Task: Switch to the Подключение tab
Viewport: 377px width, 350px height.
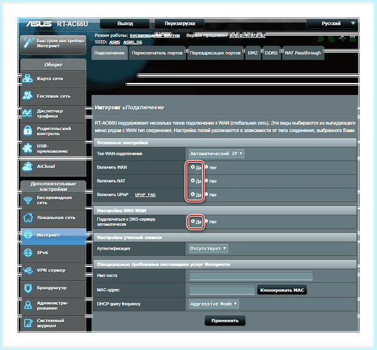Action: pos(109,53)
